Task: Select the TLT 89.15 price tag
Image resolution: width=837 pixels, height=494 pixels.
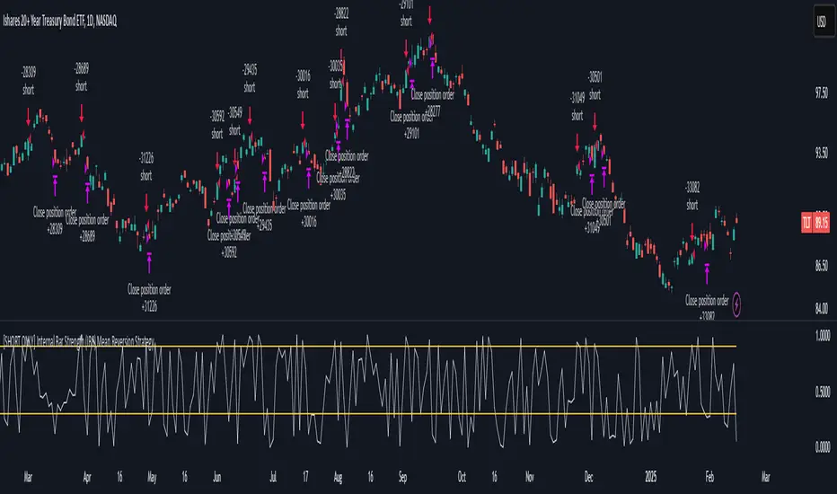Action: tap(815, 222)
